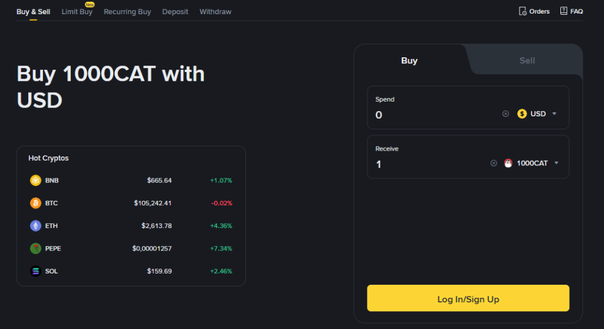Click the Bitcoin coin icon
Screen dimensions: 604x329
point(35,203)
